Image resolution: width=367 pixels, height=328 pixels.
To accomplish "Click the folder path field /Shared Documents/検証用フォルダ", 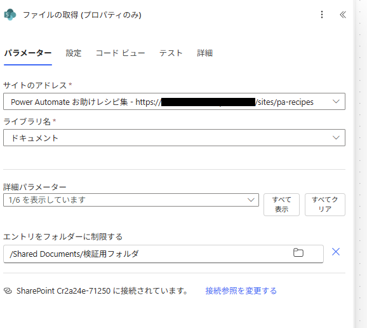I will click(x=163, y=254).
